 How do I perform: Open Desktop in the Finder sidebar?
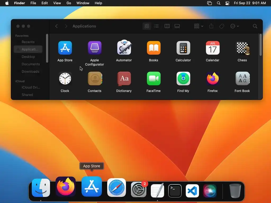pos(28,57)
